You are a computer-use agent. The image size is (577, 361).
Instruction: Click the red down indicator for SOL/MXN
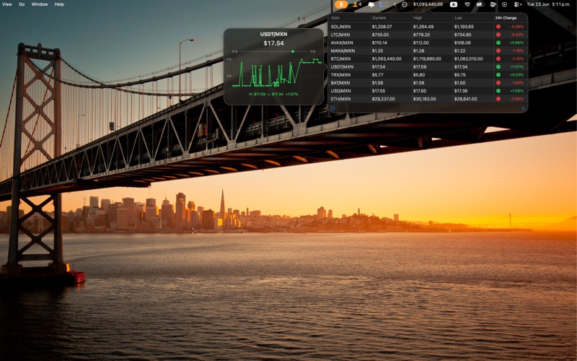point(498,27)
